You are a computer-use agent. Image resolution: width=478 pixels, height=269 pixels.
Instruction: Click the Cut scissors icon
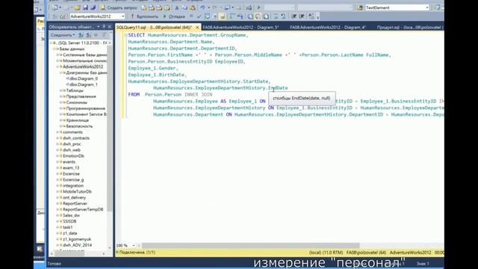(x=176, y=7)
